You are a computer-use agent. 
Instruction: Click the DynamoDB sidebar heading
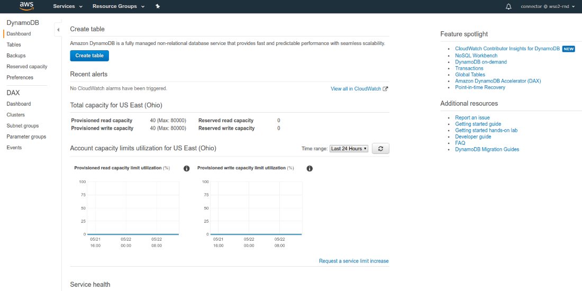[x=23, y=23]
